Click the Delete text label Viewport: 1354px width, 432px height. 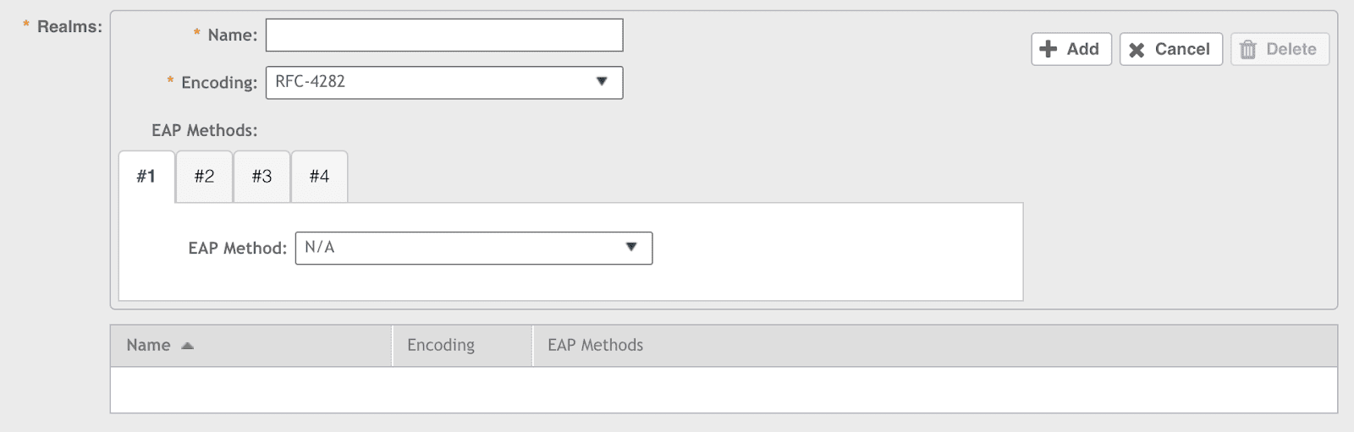(1291, 49)
